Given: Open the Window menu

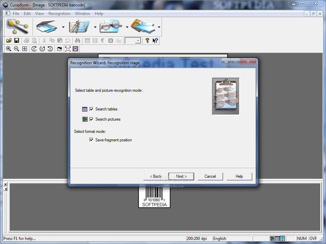Looking at the screenshot, I should 82,14.
